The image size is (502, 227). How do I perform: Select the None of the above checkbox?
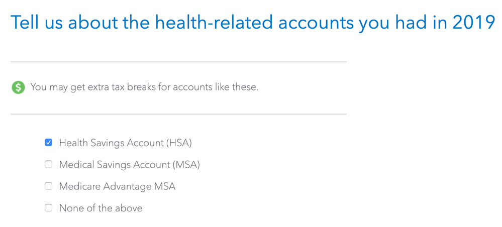(48, 208)
